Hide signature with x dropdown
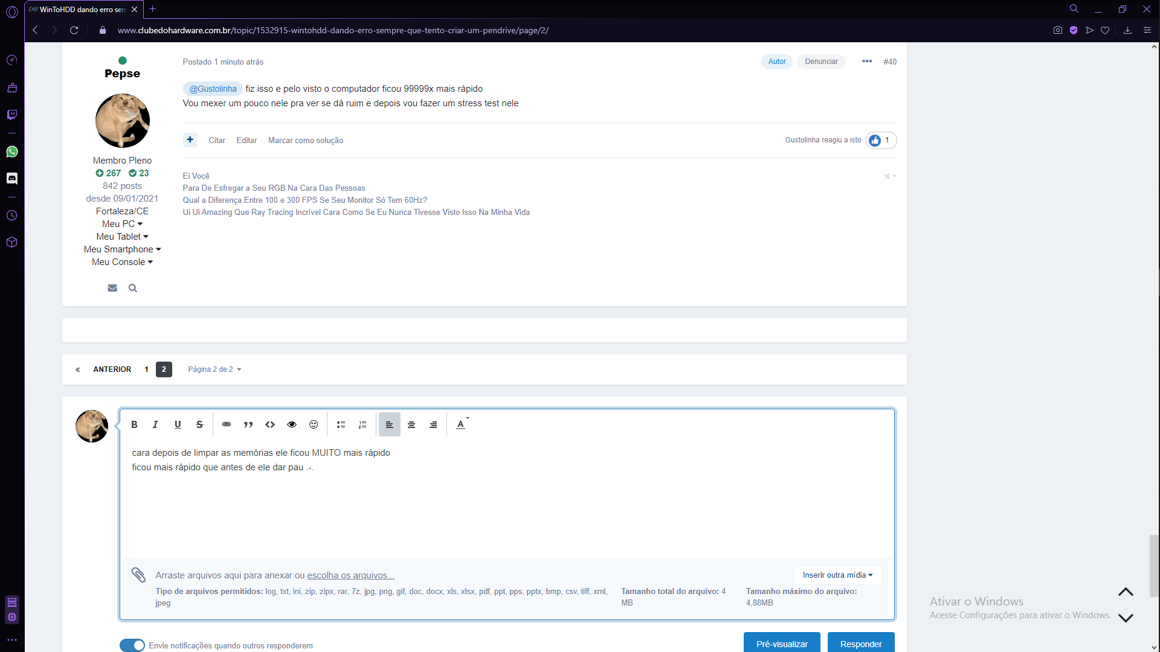1160x652 pixels. click(891, 176)
